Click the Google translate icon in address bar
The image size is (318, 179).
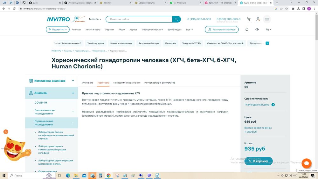(x=276, y=9)
